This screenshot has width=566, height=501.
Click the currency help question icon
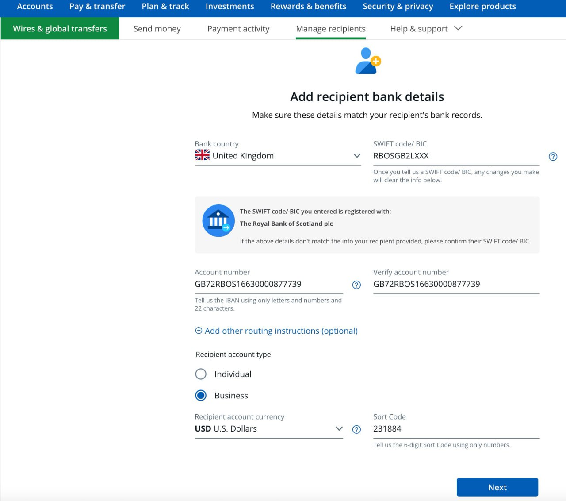356,429
